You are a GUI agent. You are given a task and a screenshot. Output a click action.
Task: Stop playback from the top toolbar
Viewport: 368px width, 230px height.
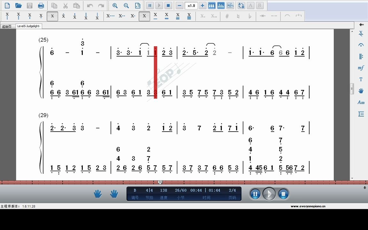168,5
